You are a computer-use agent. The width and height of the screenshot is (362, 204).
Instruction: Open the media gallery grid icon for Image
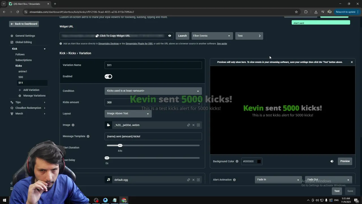click(x=198, y=125)
